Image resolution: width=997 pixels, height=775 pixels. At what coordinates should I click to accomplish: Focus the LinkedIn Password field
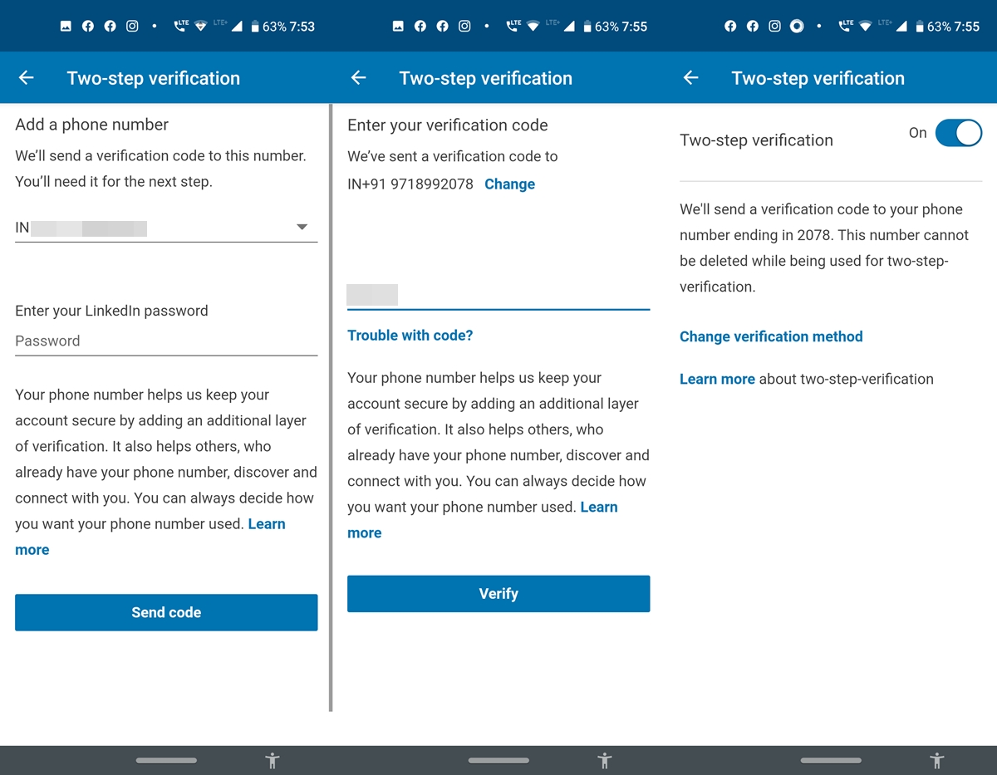[x=166, y=341]
